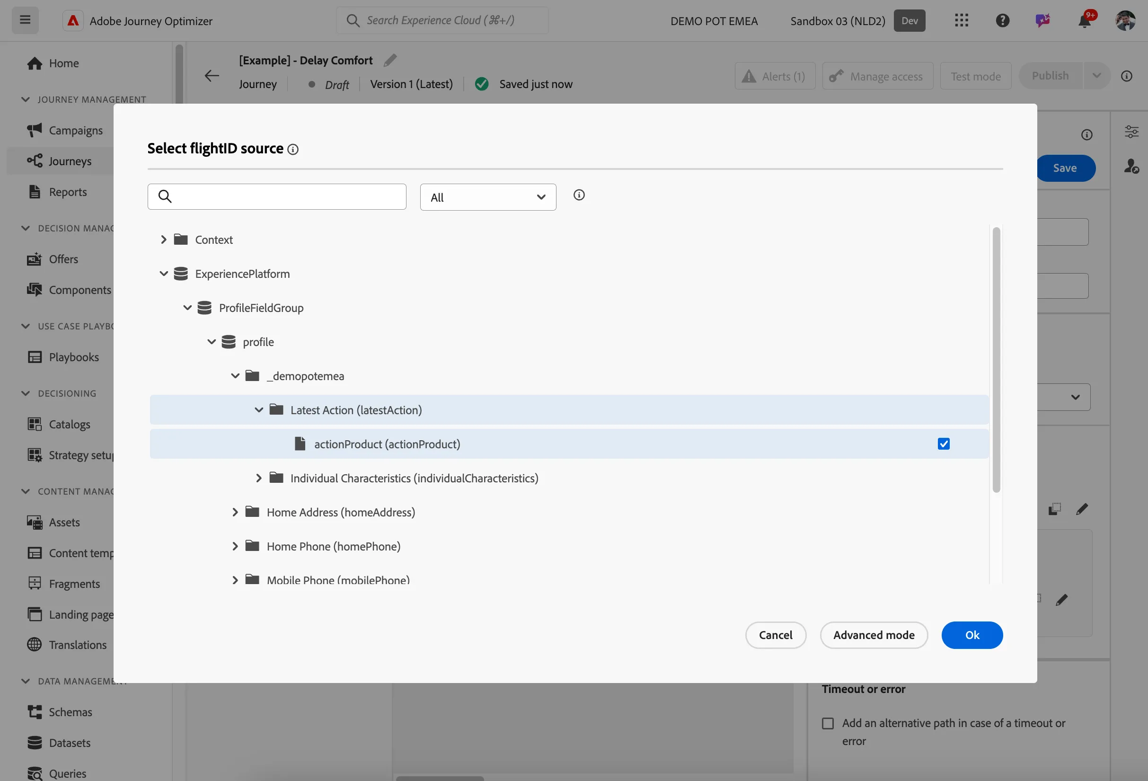Expand the Context folder

tap(164, 240)
